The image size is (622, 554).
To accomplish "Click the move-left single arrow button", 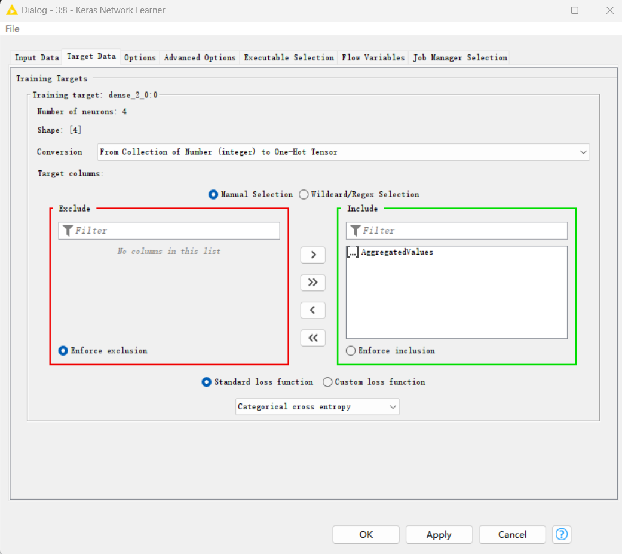I will pos(312,310).
